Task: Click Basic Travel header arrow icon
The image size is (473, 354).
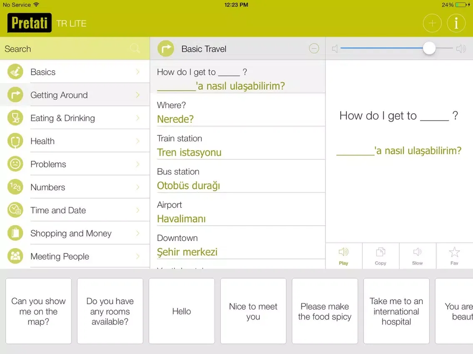Action: [x=166, y=49]
